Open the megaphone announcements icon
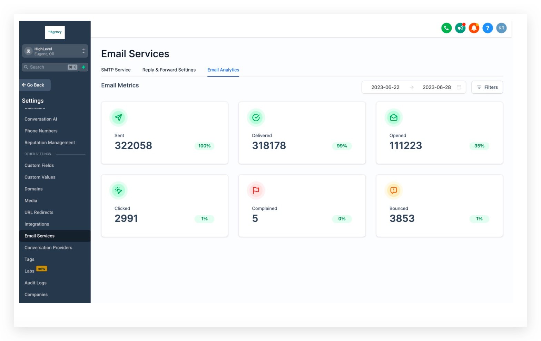This screenshot has width=541, height=341. (x=460, y=28)
